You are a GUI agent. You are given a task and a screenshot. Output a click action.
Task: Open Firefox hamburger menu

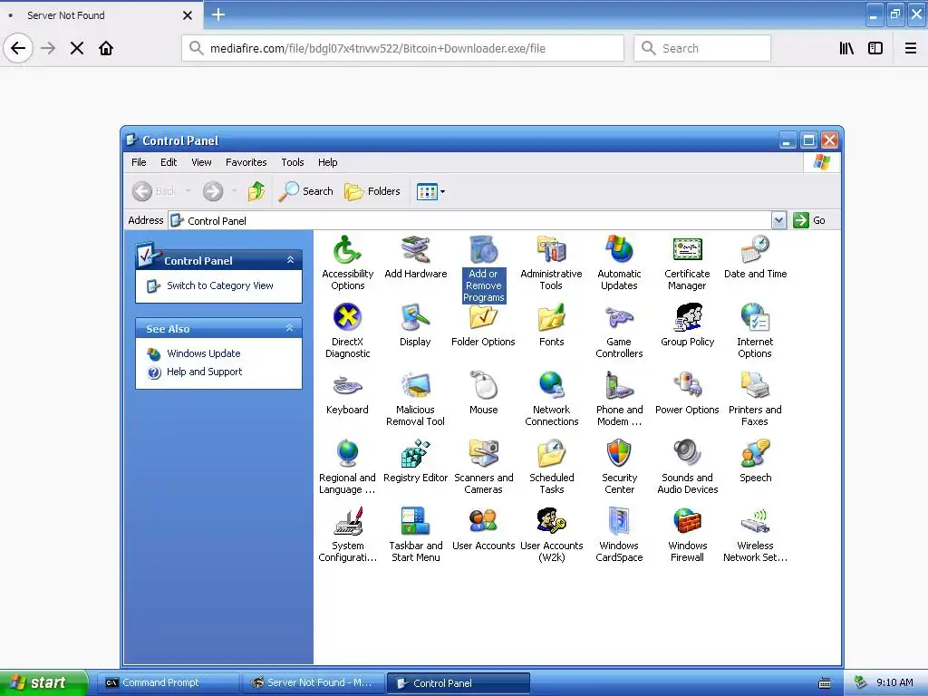(x=910, y=49)
